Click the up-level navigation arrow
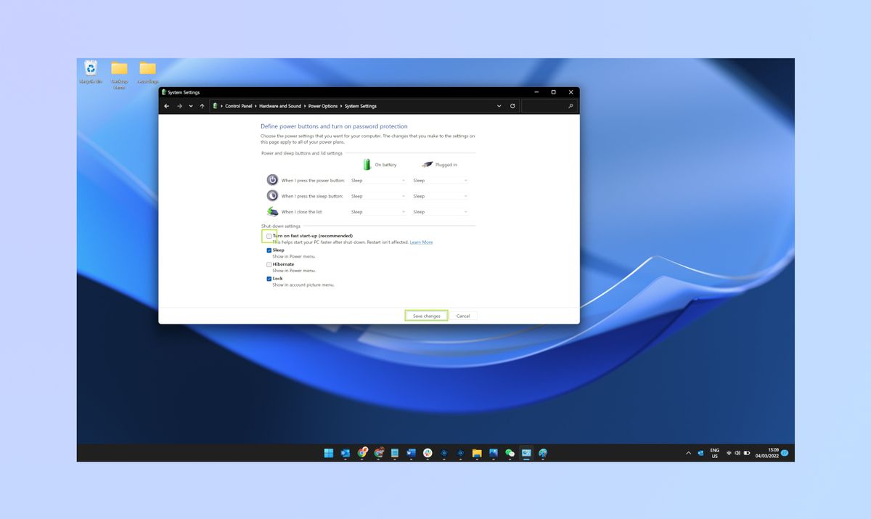This screenshot has width=871, height=519. (x=202, y=106)
